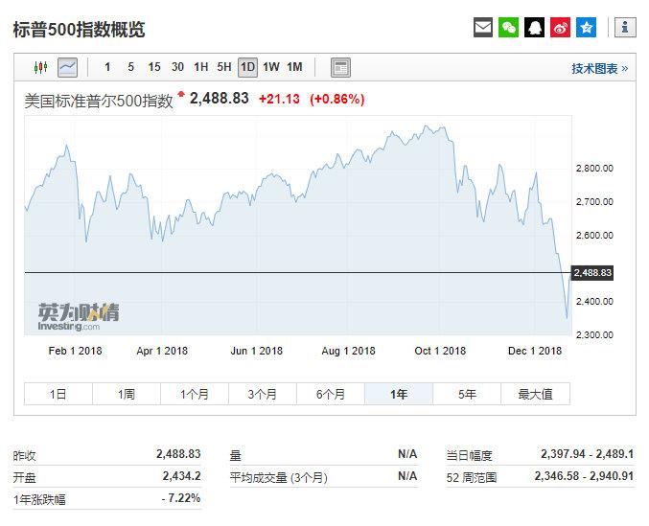
Task: Select the 5H interval
Action: pyautogui.click(x=224, y=67)
